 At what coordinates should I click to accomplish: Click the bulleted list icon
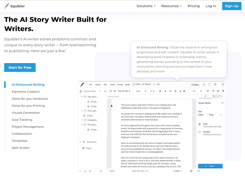pyautogui.click(x=213, y=91)
